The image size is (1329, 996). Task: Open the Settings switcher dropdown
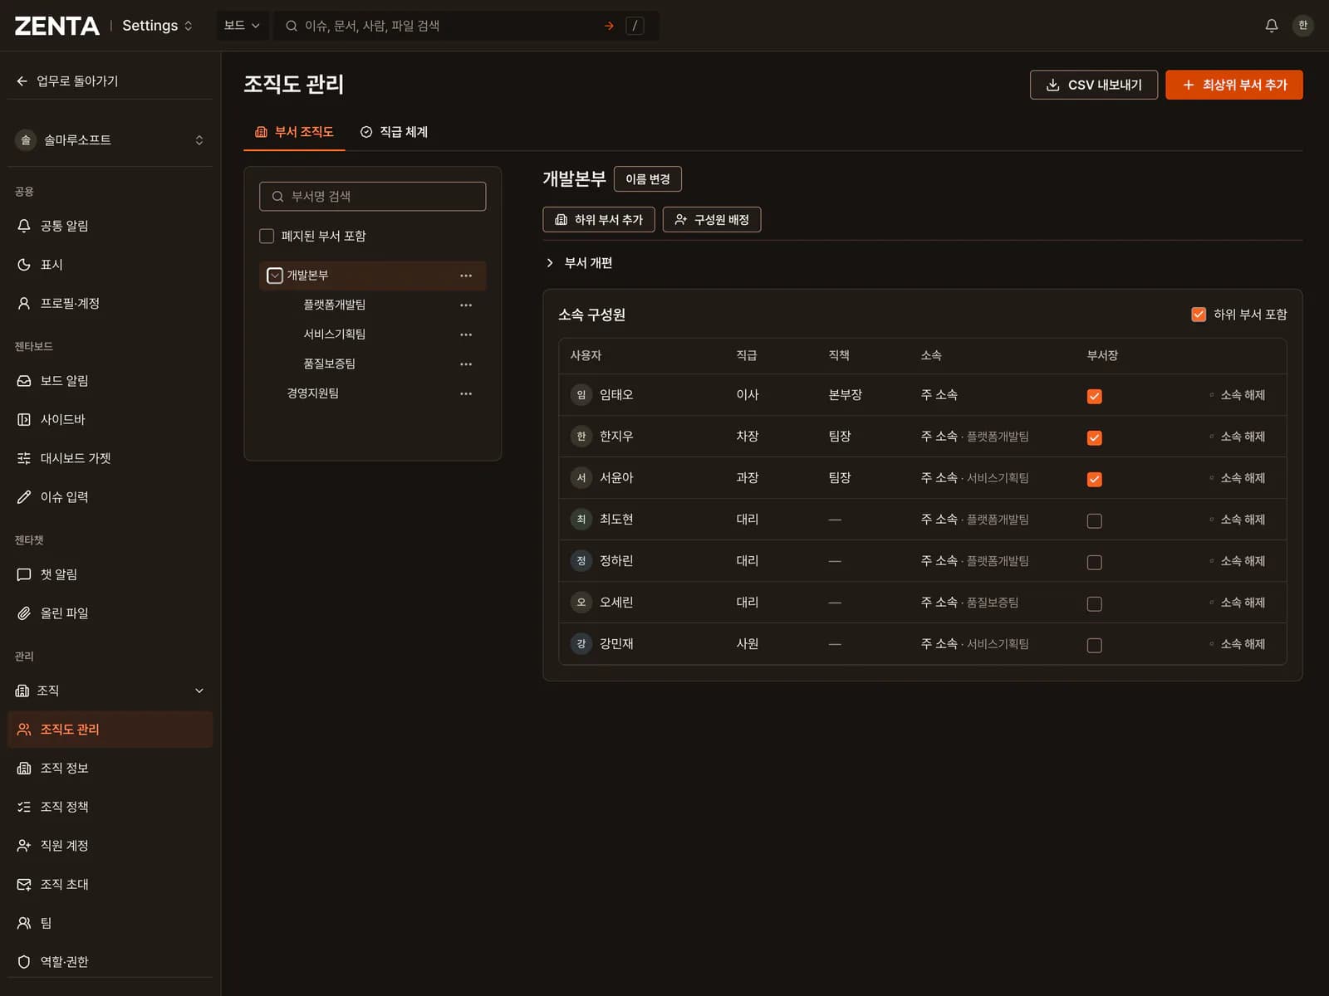click(158, 26)
